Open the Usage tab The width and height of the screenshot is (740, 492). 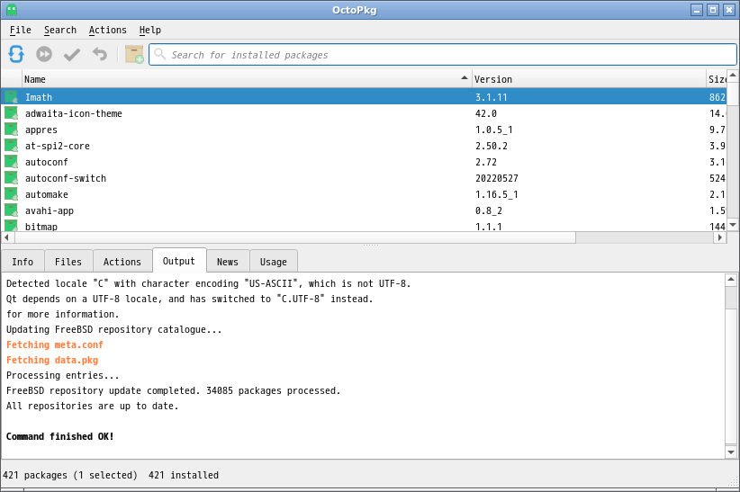(274, 262)
